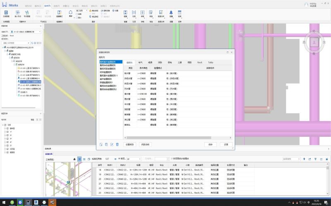Click the search input in left panel
331x206 pixels.
pyautogui.click(x=16, y=43)
